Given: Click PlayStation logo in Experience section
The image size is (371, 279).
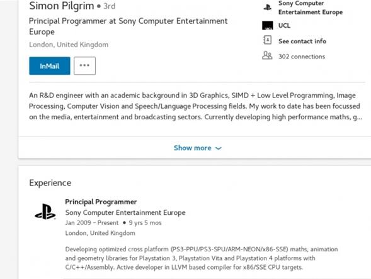Looking at the screenshot, I should pos(45,212).
